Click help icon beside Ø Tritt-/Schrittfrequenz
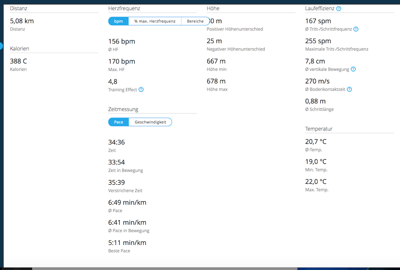Screen dimensions: 400x270 (x=356, y=29)
